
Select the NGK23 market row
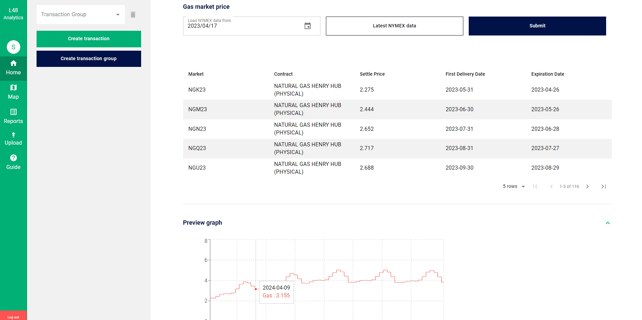(397, 90)
